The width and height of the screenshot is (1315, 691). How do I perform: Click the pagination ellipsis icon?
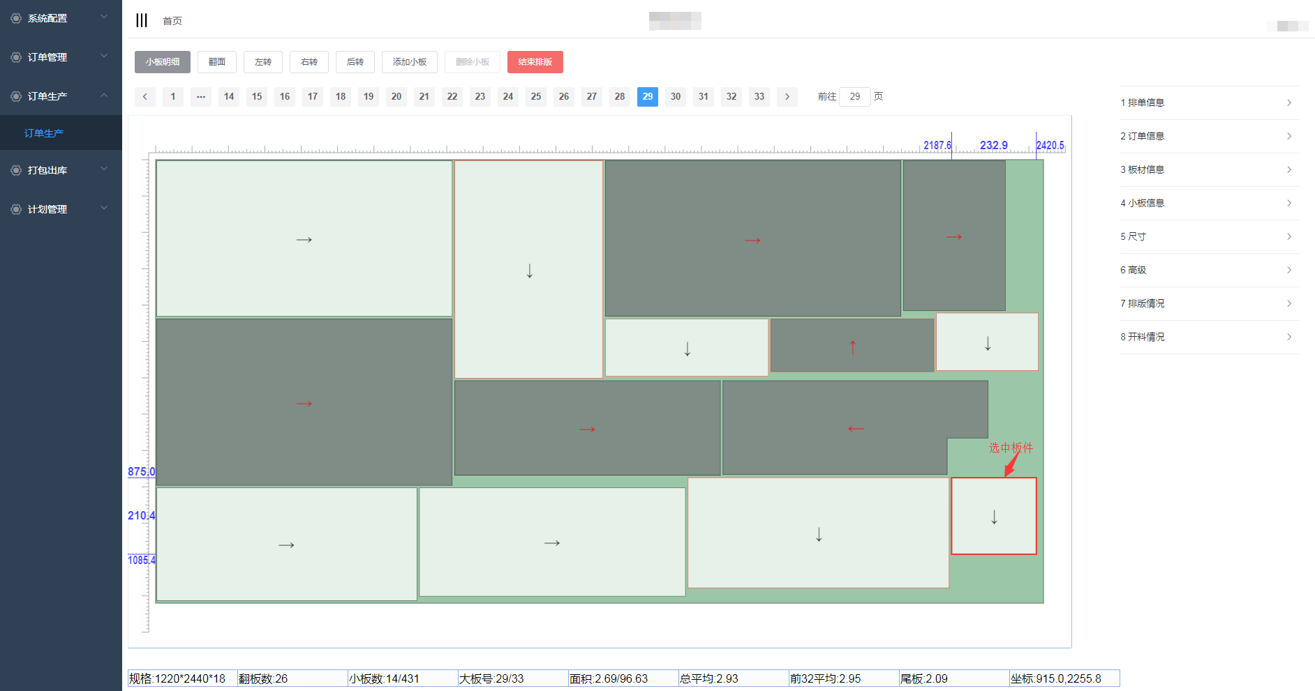[201, 96]
